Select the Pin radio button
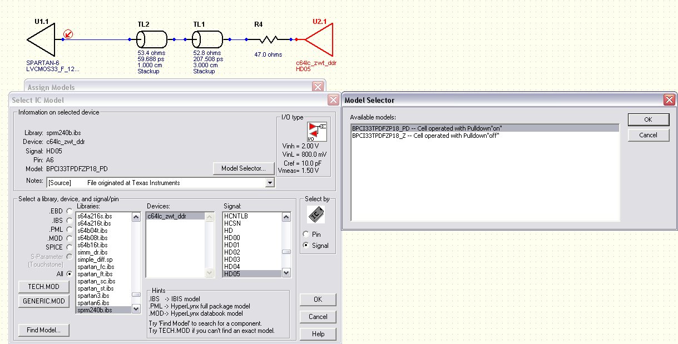678x344 pixels. click(306, 235)
